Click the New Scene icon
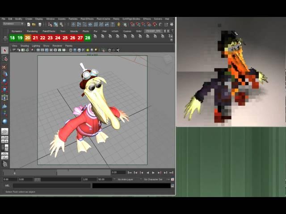This screenshot has height=214, width=286. [x=29, y=25]
